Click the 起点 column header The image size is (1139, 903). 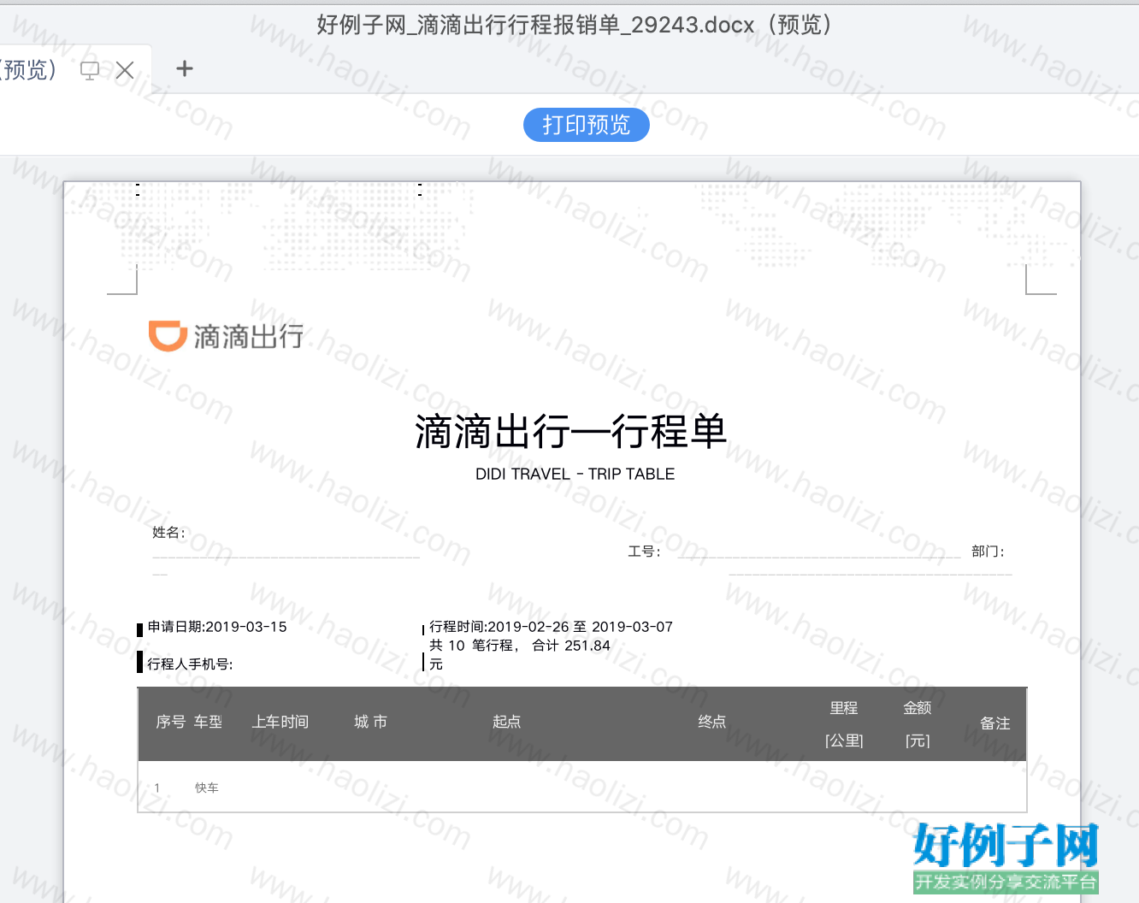(x=507, y=722)
